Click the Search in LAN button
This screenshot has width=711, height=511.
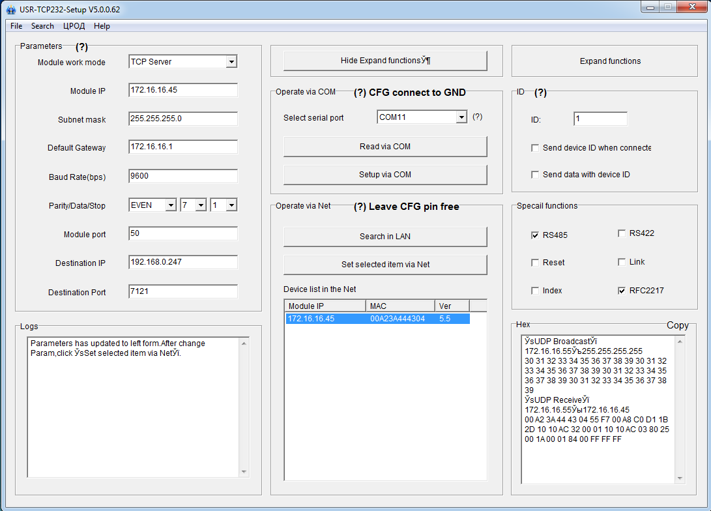(385, 236)
